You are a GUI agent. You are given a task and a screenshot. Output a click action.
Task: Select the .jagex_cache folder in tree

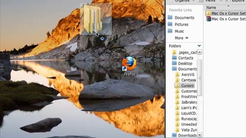184,53
